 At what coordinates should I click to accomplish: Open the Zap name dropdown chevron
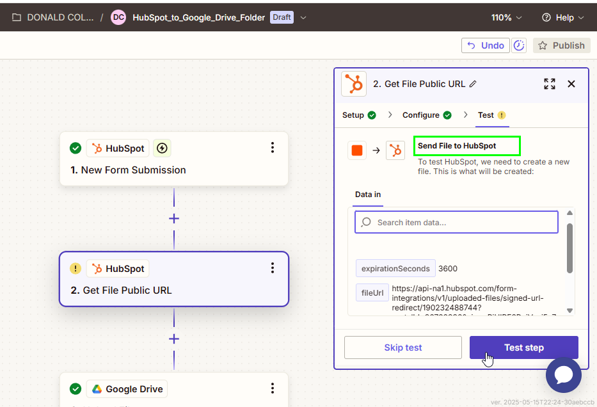(x=303, y=17)
